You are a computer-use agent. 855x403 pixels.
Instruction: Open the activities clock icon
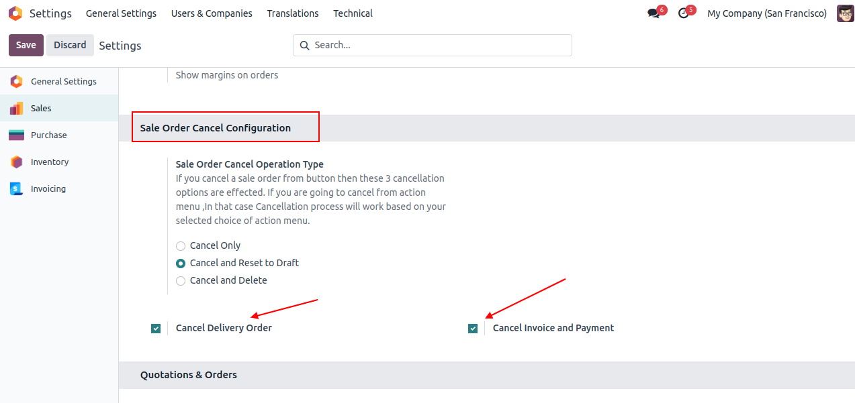(x=683, y=13)
